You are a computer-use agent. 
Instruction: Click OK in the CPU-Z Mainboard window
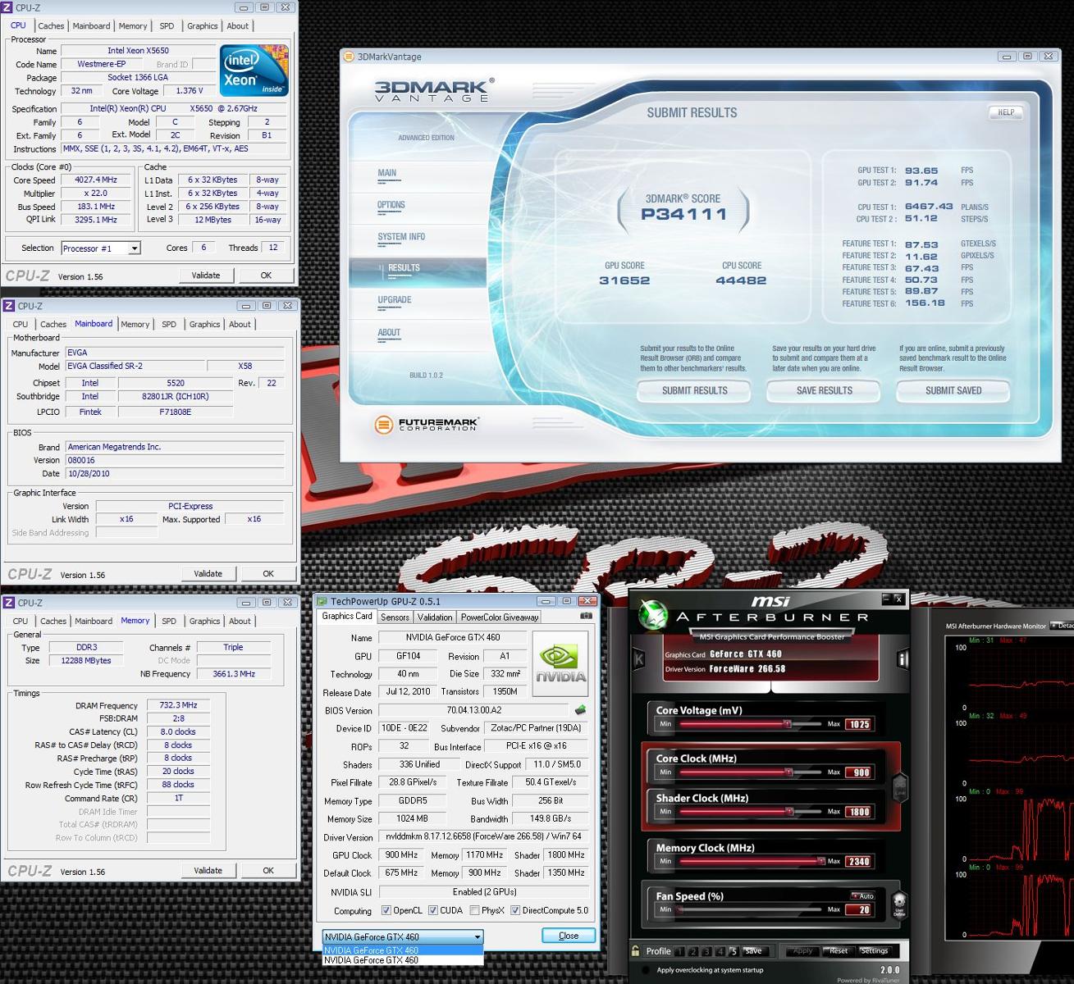(x=268, y=574)
